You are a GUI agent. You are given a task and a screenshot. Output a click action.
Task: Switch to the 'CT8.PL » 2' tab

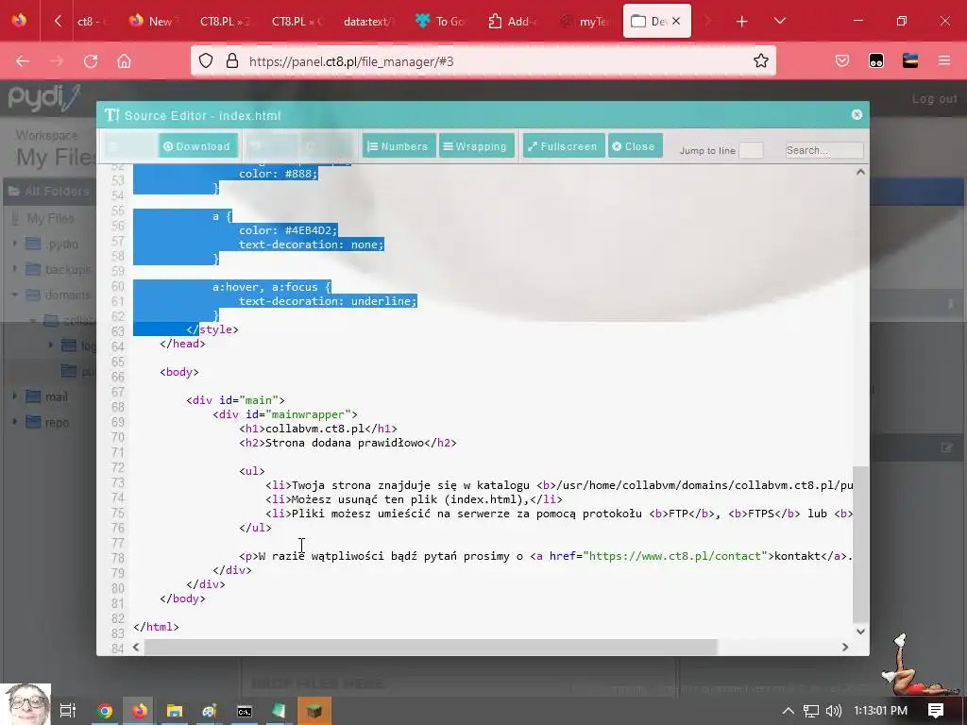tap(225, 22)
